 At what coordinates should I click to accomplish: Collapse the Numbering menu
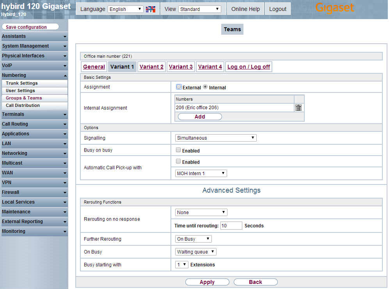pyautogui.click(x=34, y=75)
